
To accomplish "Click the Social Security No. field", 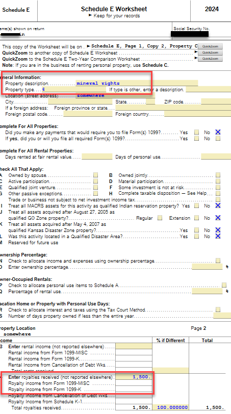I will click(x=190, y=34).
